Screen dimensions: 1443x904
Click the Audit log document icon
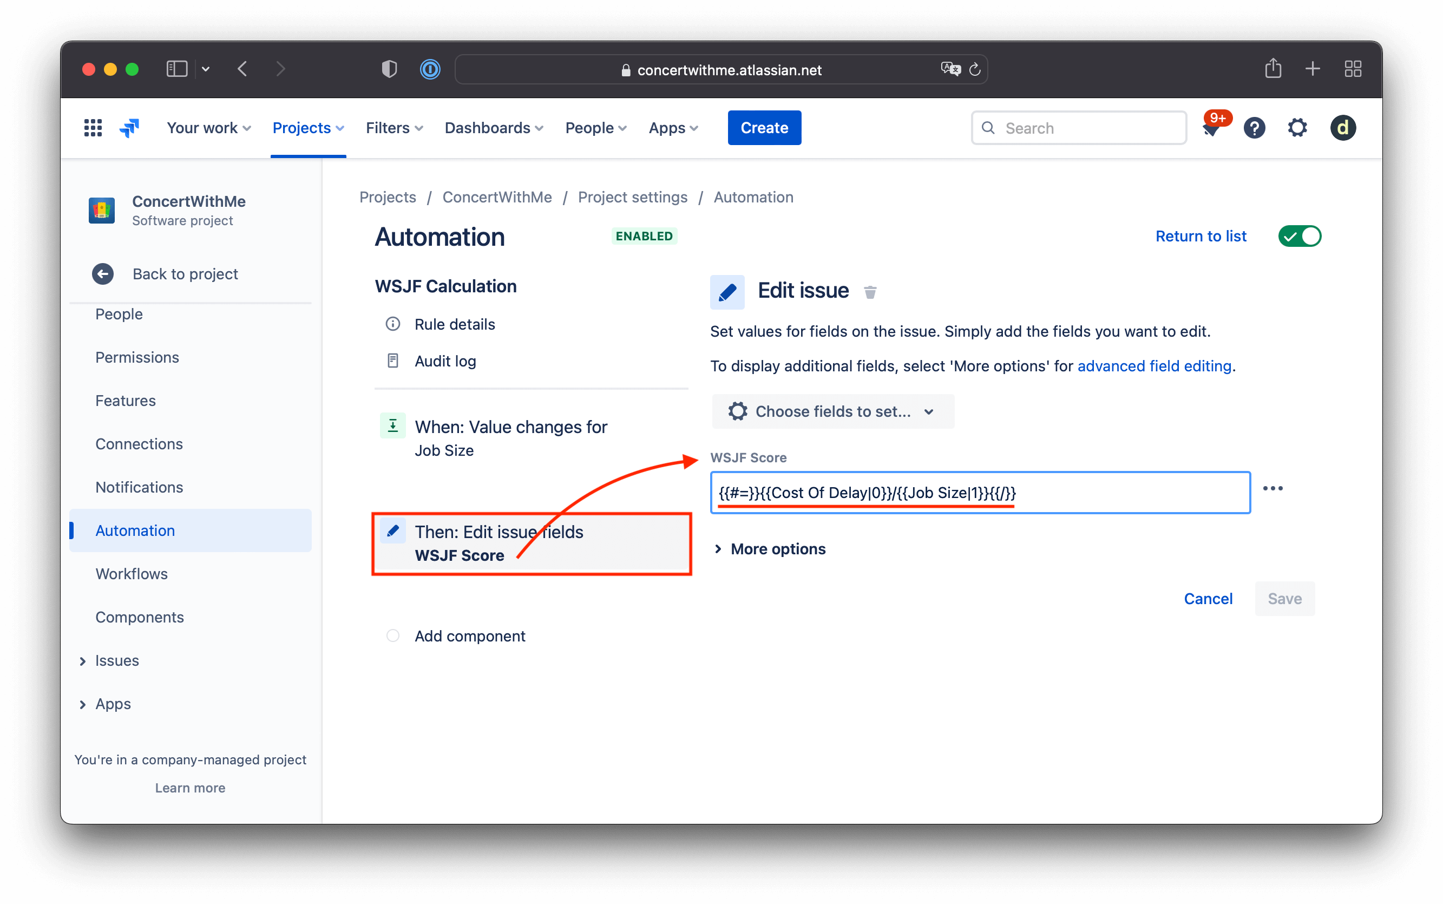coord(393,361)
